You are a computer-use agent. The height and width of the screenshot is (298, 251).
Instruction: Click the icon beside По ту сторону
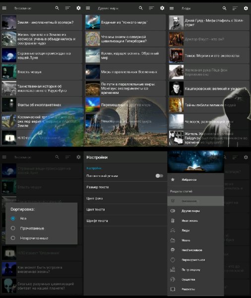coord(173,270)
